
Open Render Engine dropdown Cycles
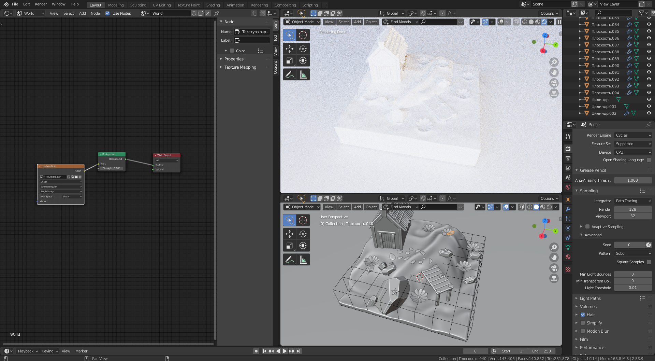pos(633,135)
